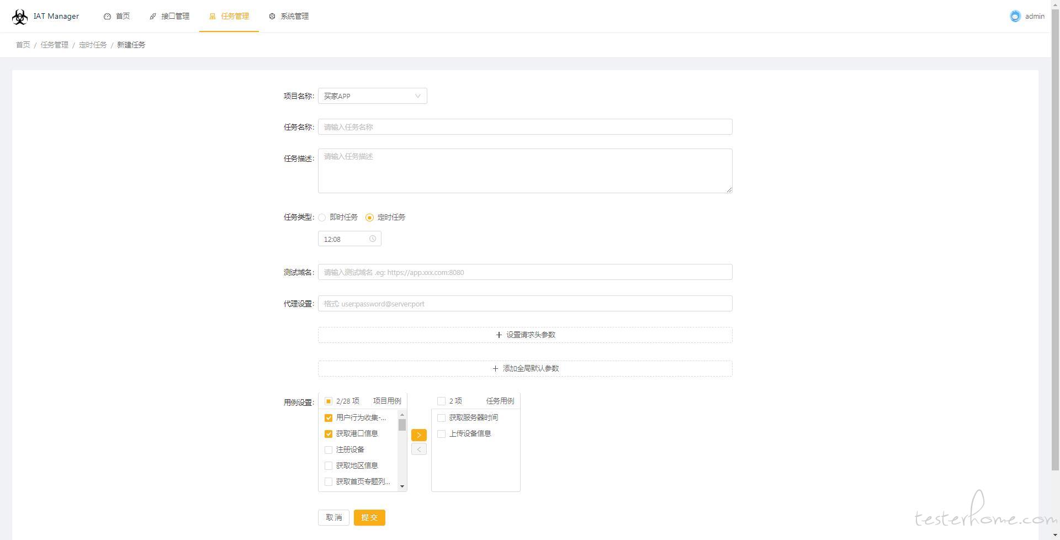This screenshot has height=540, width=1060.
Task: Click the IAT Manager biohazard logo
Action: 20,17
